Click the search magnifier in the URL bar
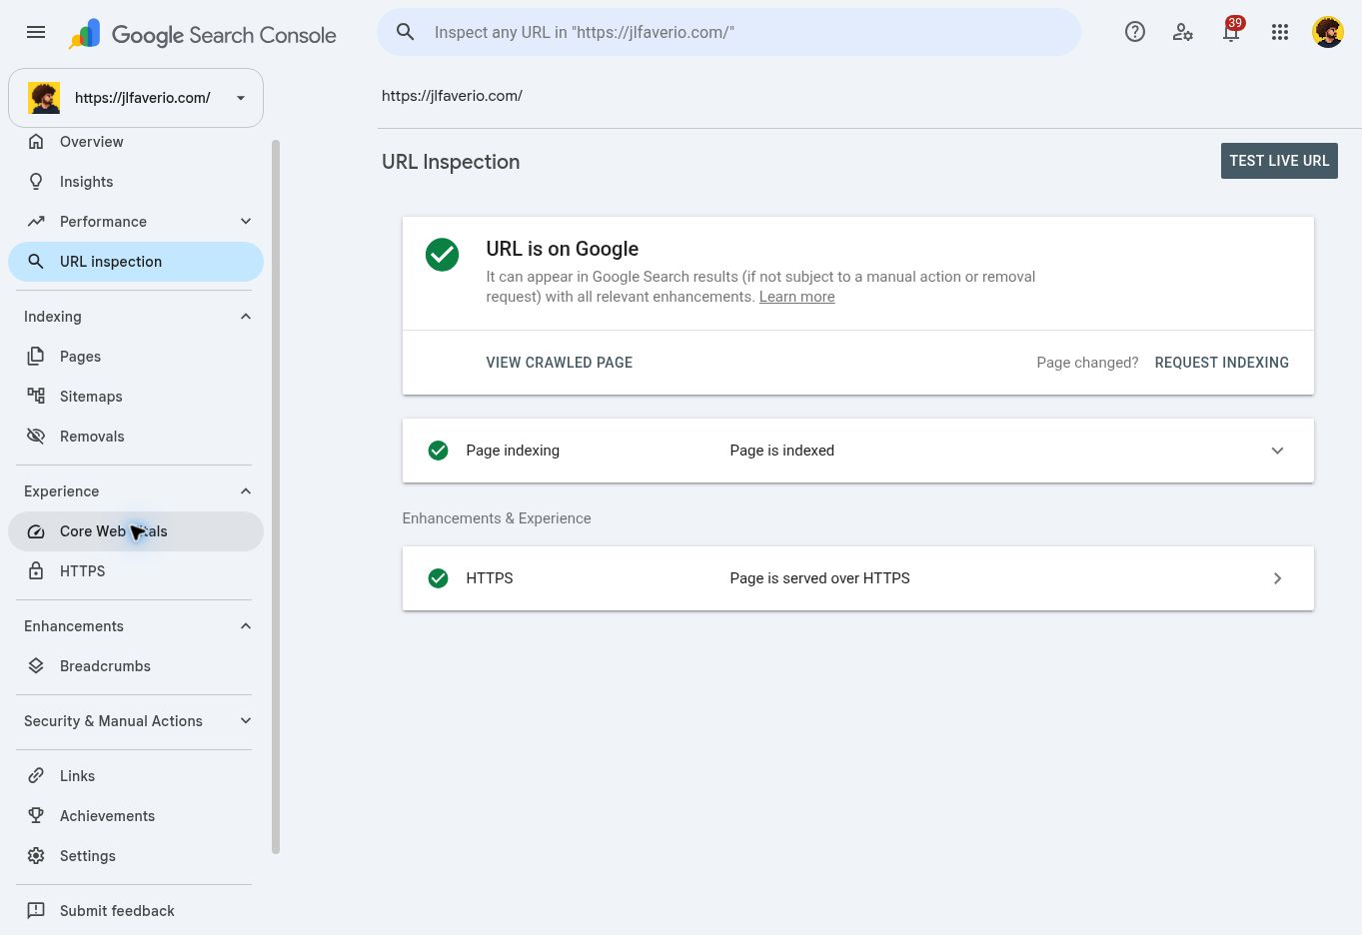Image resolution: width=1362 pixels, height=935 pixels. pos(406,32)
